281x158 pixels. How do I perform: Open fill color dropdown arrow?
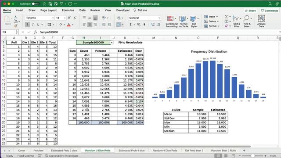click(65, 25)
